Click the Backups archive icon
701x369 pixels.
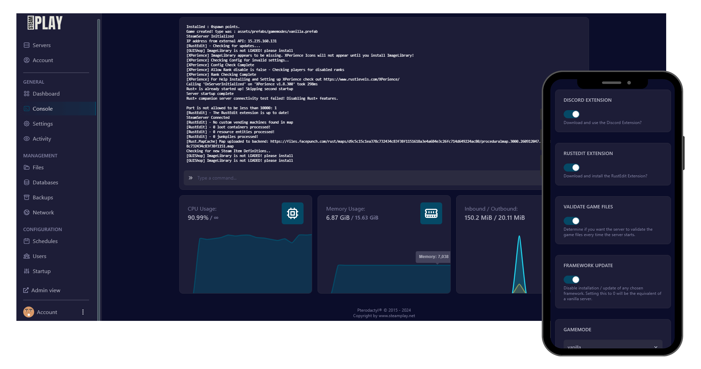[x=27, y=197]
